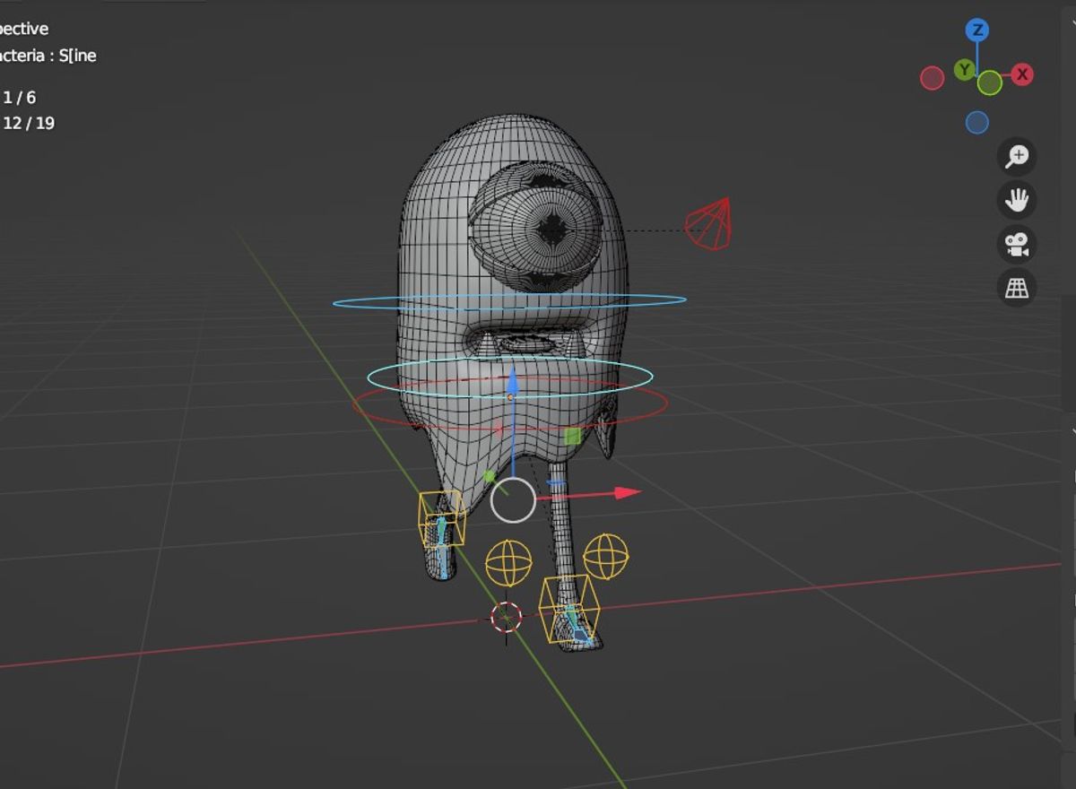The height and width of the screenshot is (789, 1076).
Task: Select the right yellow foot cube control
Action: (x=568, y=609)
